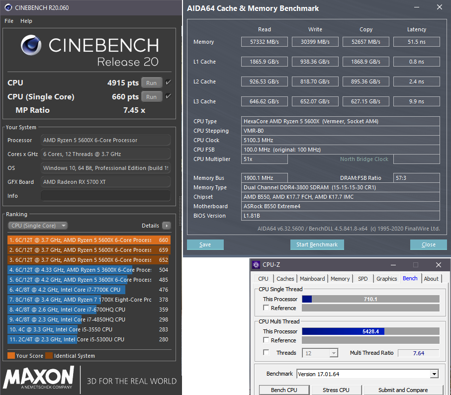
Task: Click the Memory Type DDR4-3800 field
Action: point(340,187)
